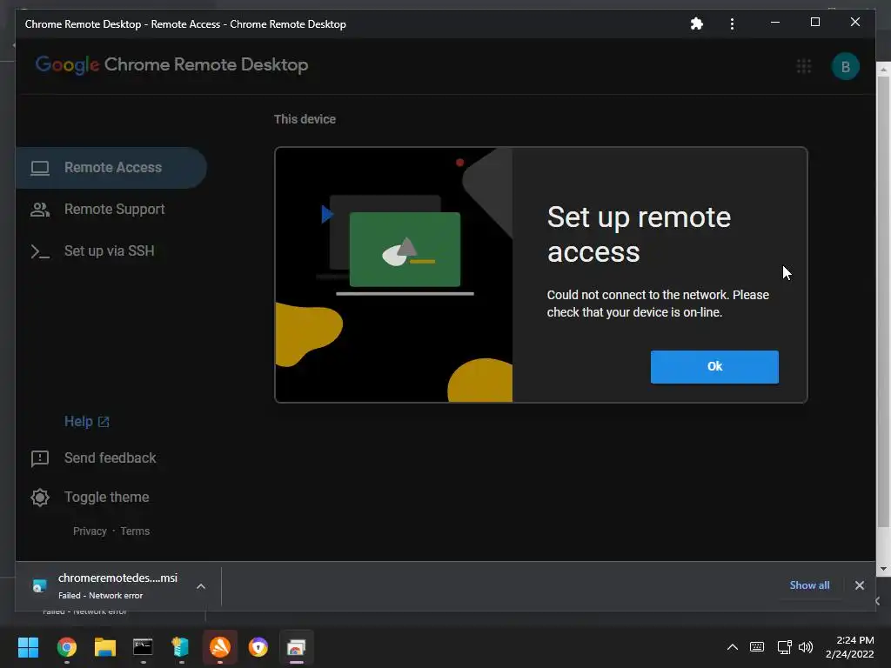Click the Remote Access laptop icon
This screenshot has width=891, height=668.
pyautogui.click(x=40, y=168)
